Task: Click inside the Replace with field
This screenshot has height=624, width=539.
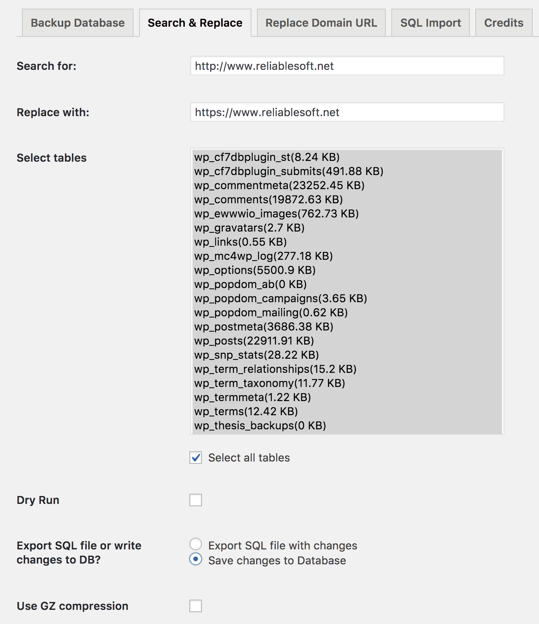Action: click(346, 112)
